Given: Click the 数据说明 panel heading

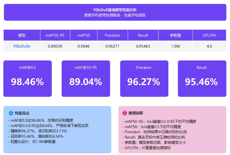Looking at the screenshot, I should (x=136, y=113).
